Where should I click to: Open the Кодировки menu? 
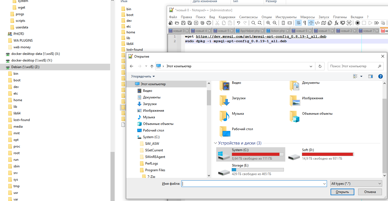[227, 17]
